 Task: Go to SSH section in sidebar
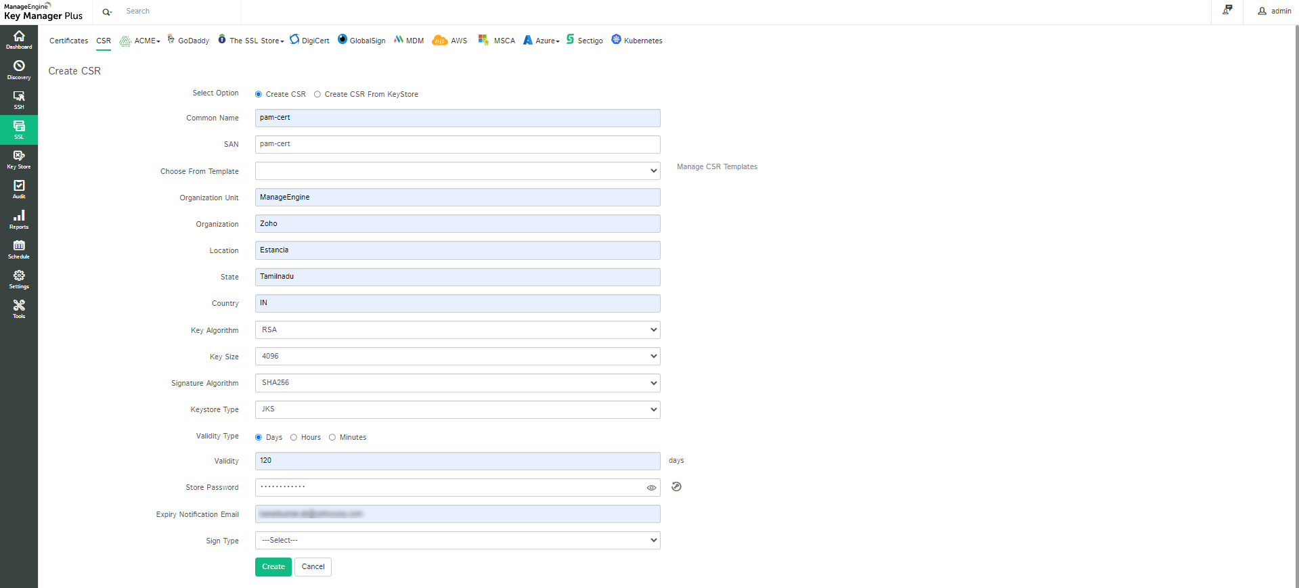(19, 99)
